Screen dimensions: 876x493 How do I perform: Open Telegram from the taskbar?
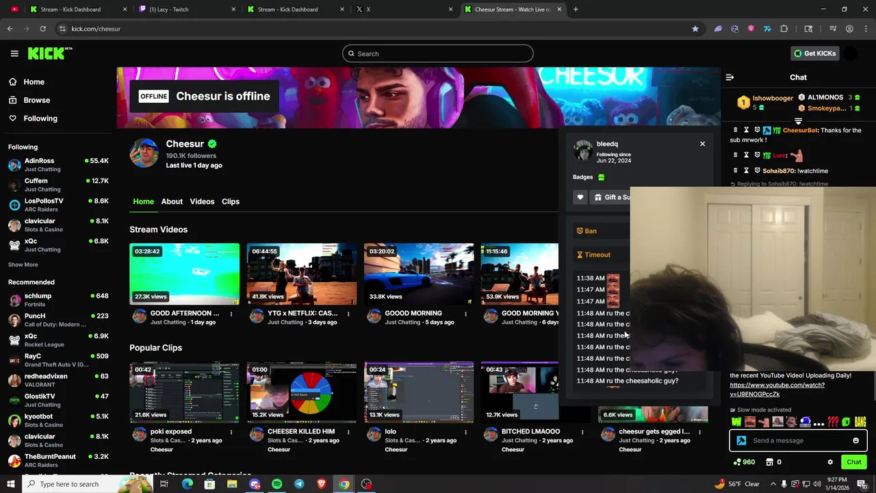click(x=299, y=484)
